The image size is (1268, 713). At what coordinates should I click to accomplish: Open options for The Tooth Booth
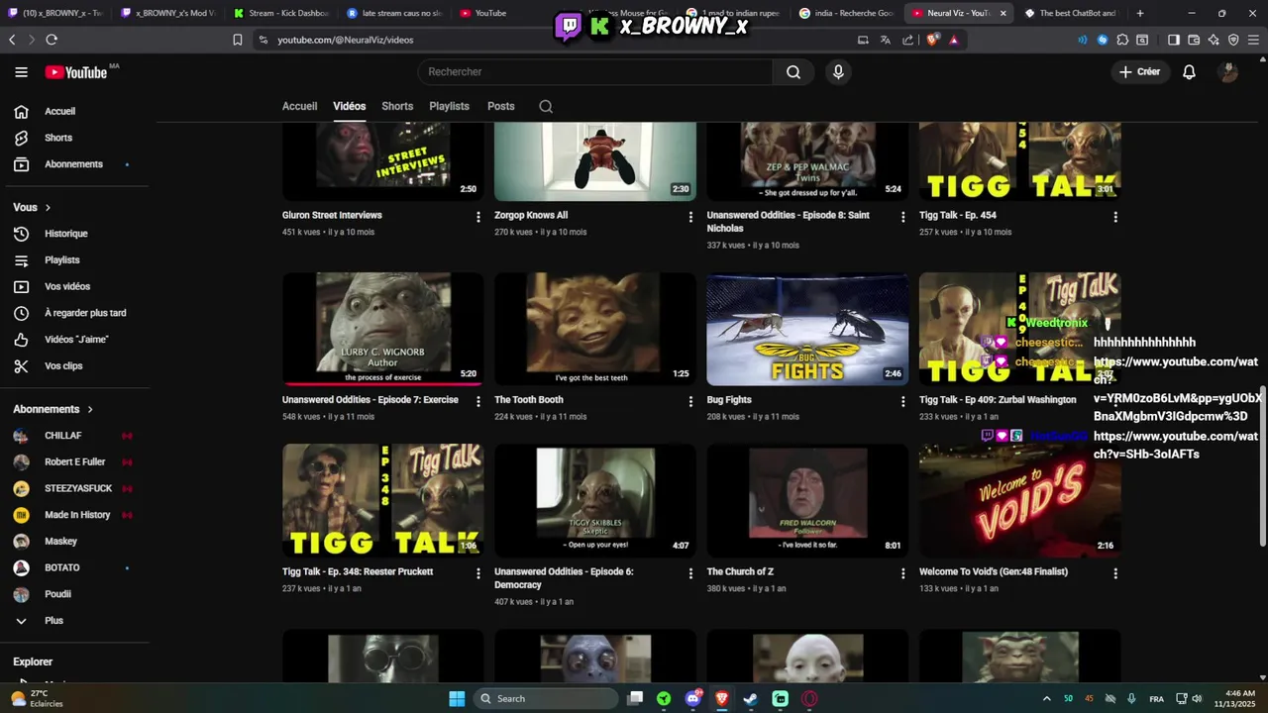(x=690, y=401)
